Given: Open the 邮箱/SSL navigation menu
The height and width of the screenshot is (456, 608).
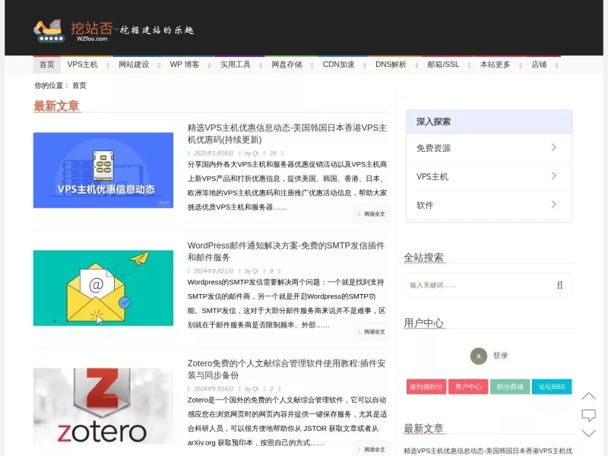Looking at the screenshot, I should [x=443, y=65].
